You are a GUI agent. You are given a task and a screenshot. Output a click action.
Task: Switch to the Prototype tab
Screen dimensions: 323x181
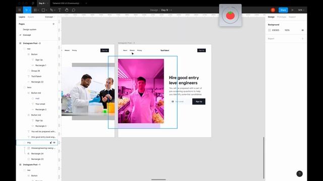282,17
